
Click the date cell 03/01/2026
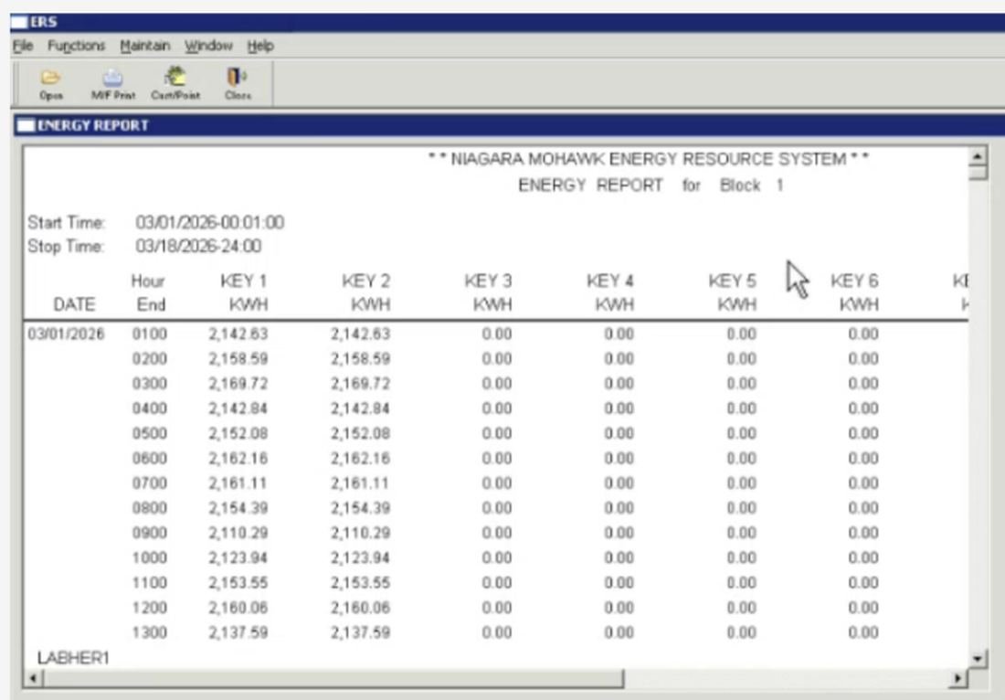(x=66, y=334)
